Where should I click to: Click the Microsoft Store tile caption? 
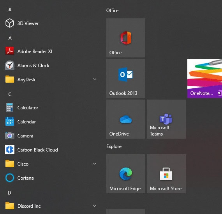(x=166, y=189)
